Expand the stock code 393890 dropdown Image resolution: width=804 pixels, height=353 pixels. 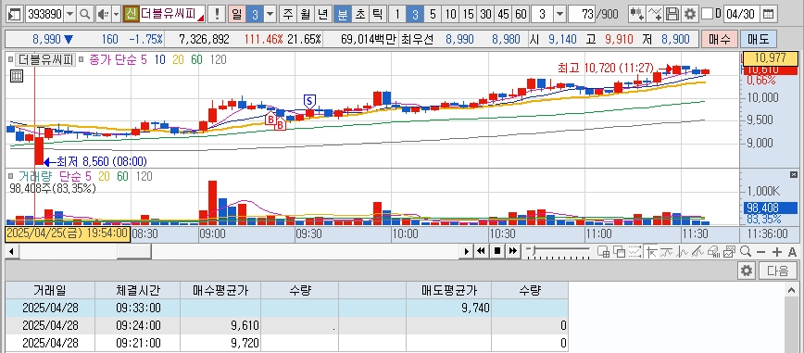point(70,14)
